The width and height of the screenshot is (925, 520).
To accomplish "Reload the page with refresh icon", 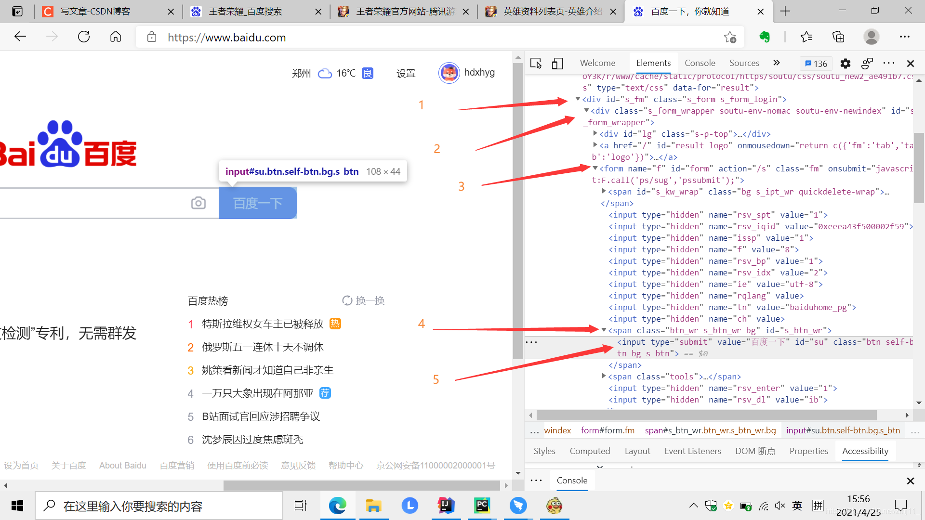I will click(84, 37).
